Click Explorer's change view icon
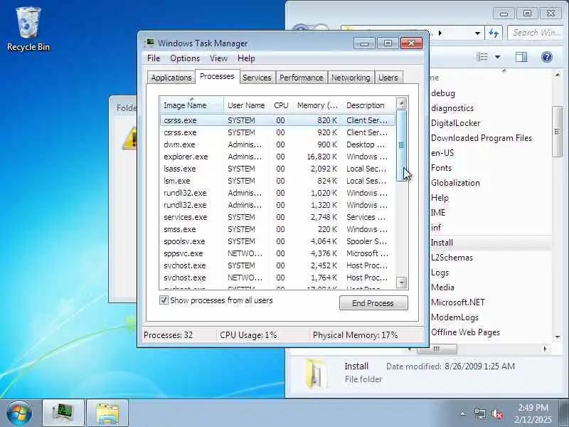 pos(482,57)
